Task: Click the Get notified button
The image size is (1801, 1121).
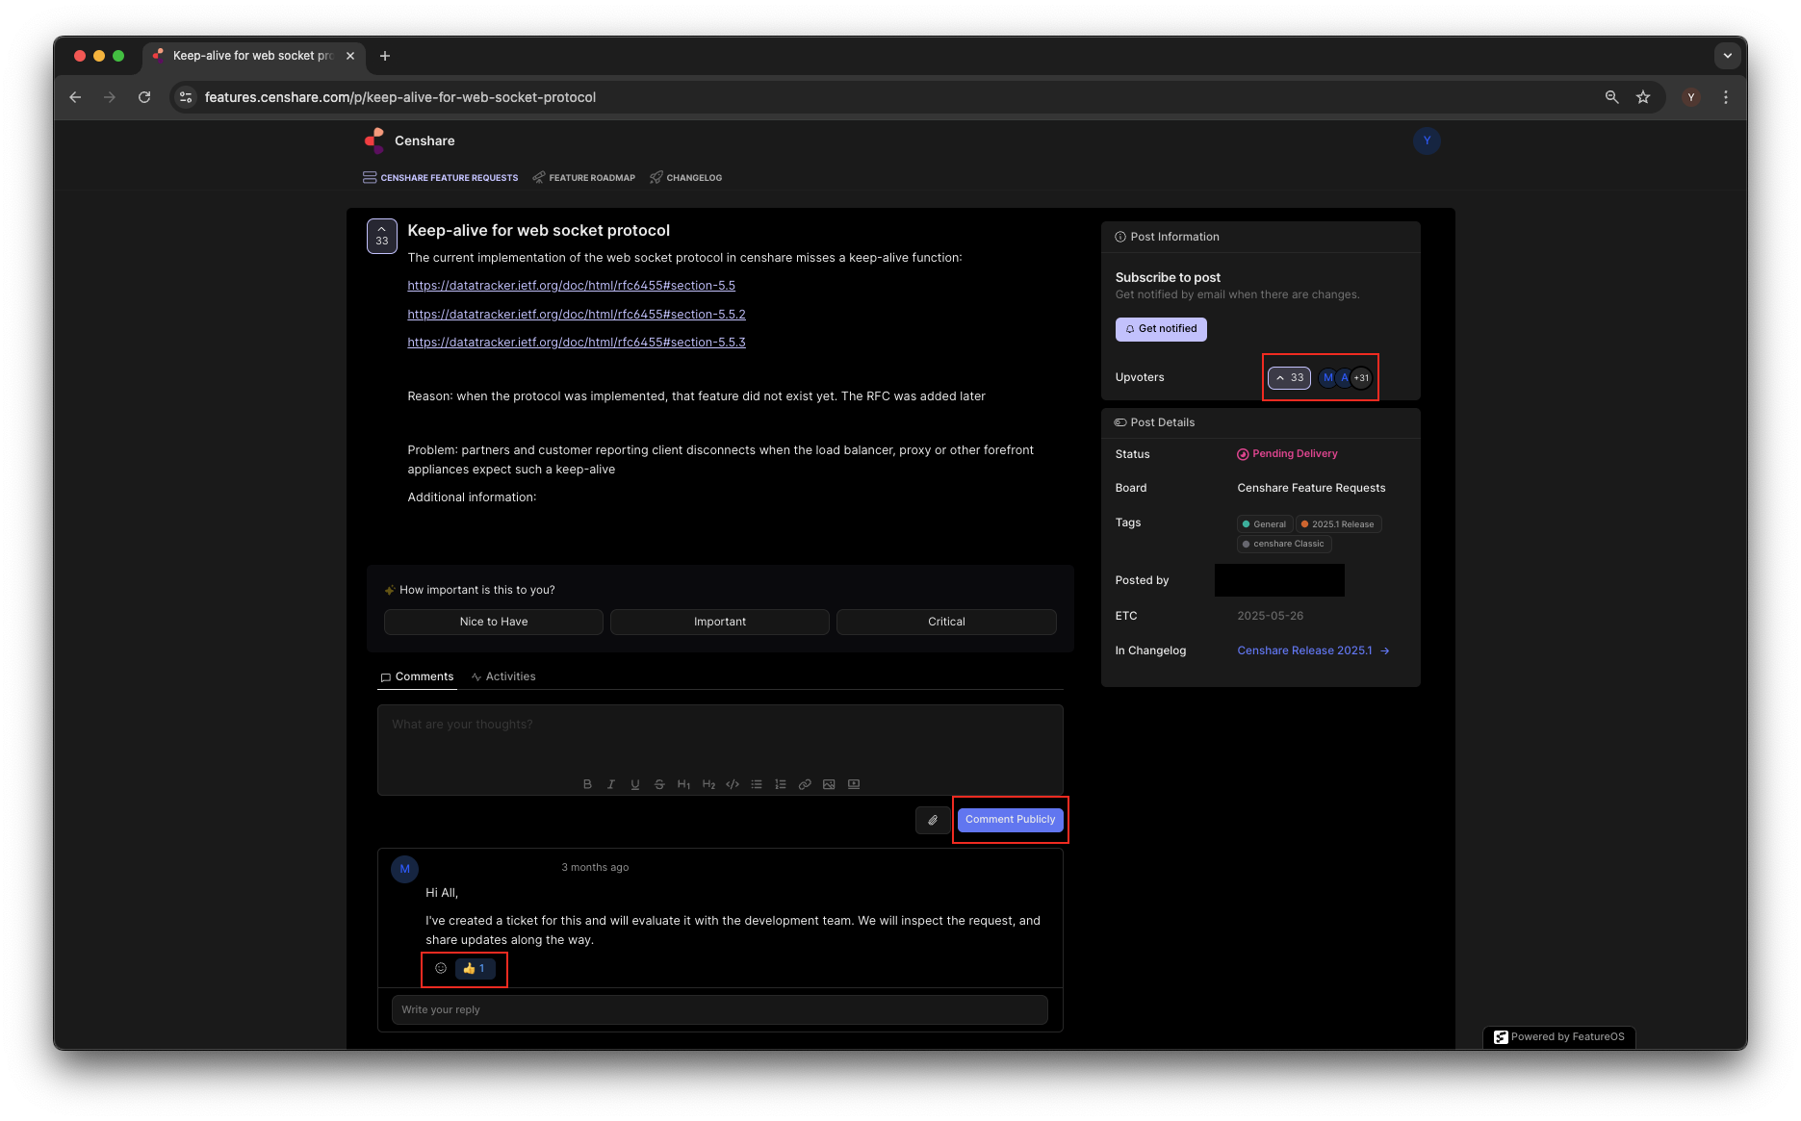Action: 1161,328
